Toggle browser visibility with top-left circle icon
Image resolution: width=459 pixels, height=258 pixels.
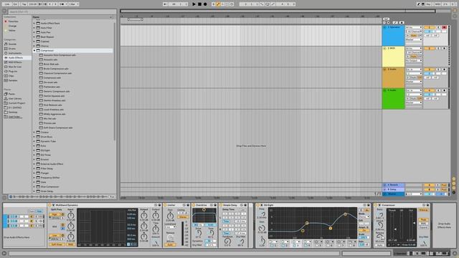4,11
